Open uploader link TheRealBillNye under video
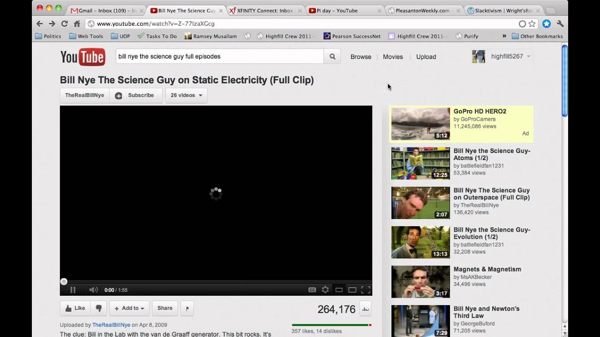This screenshot has width=600, height=337. 111,325
